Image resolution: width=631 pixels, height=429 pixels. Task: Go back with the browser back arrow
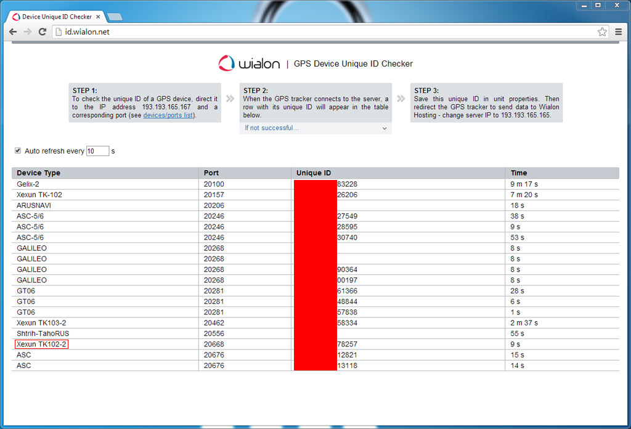pos(13,32)
